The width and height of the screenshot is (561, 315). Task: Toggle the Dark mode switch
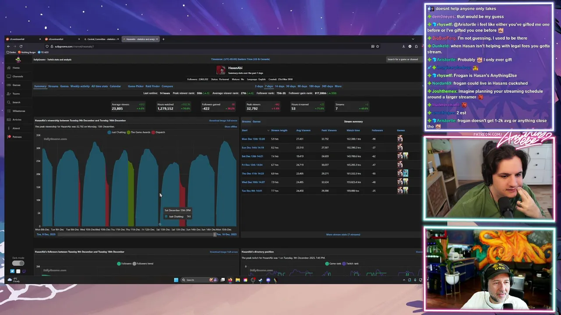(x=18, y=263)
